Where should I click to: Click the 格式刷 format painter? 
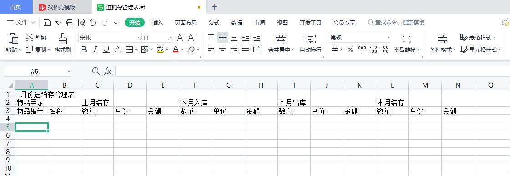coord(63,43)
